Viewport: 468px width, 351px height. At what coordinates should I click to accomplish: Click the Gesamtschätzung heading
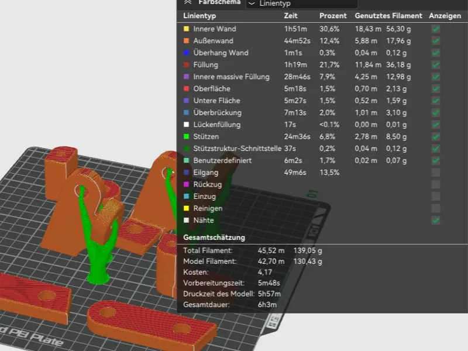214,238
